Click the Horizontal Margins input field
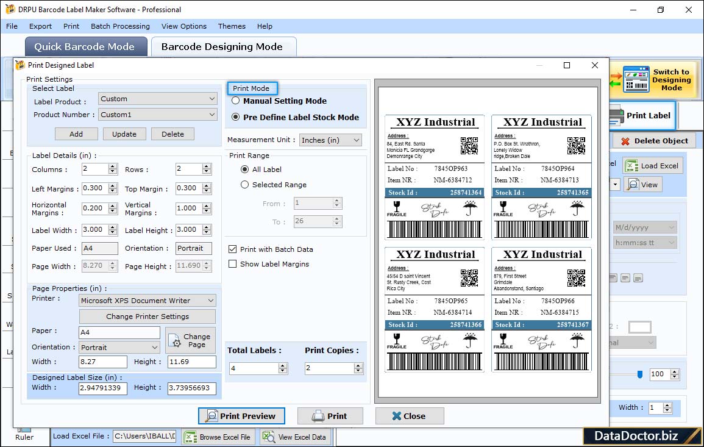The width and height of the screenshot is (704, 447). (x=95, y=209)
